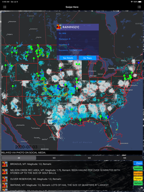Select WATKINS, MT hail report row
The height and width of the screenshot is (192, 144).
tap(67, 185)
